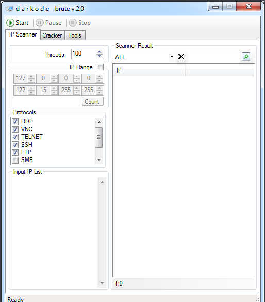
Task: Switch to the Cracker tab
Action: point(52,35)
